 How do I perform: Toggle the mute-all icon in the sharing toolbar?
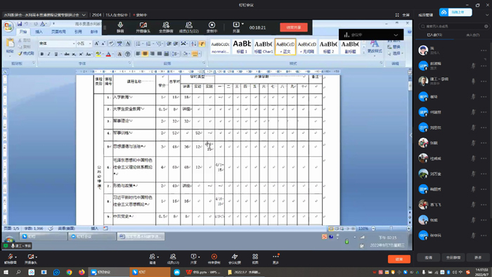pyautogui.click(x=166, y=27)
